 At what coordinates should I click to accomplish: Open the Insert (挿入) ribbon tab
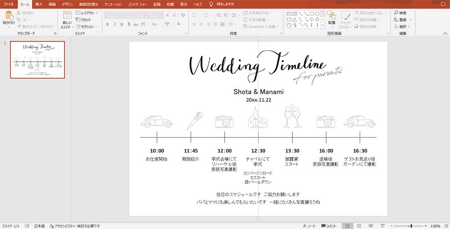39,4
